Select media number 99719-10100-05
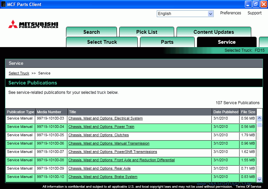The width and height of the screenshot is (268, 189). [51, 135]
